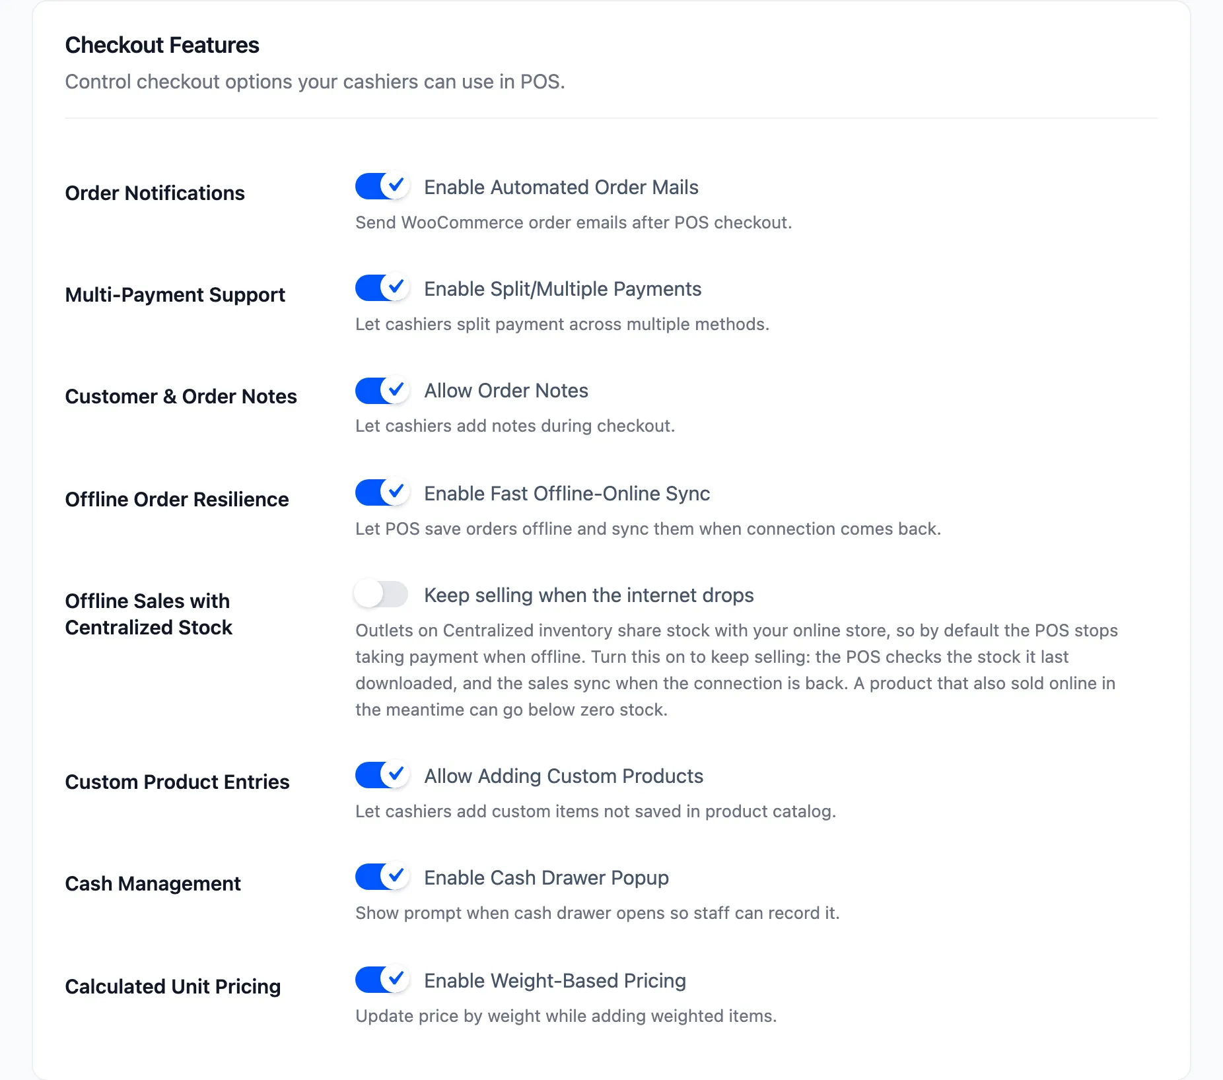Screen dimensions: 1223x1080
Task: Click the 'Enable Split/Multiple Payments' label text
Action: tap(563, 289)
